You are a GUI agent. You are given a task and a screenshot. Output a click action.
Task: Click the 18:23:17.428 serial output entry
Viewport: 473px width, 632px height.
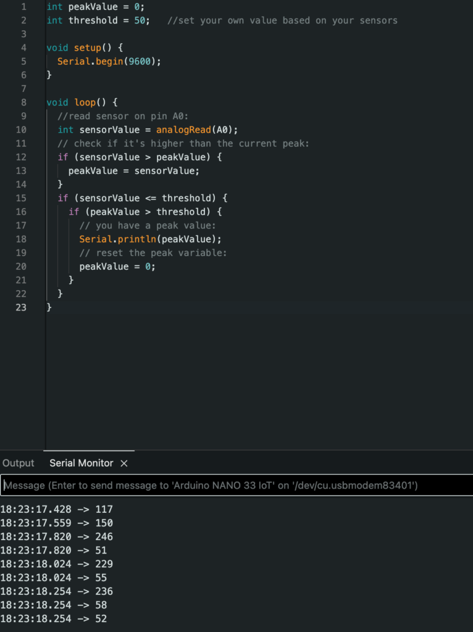tap(57, 509)
